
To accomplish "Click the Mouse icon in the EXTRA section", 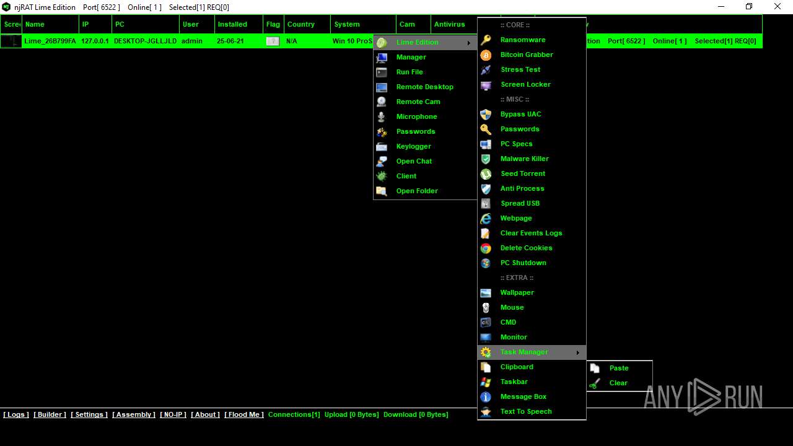I will (x=486, y=307).
